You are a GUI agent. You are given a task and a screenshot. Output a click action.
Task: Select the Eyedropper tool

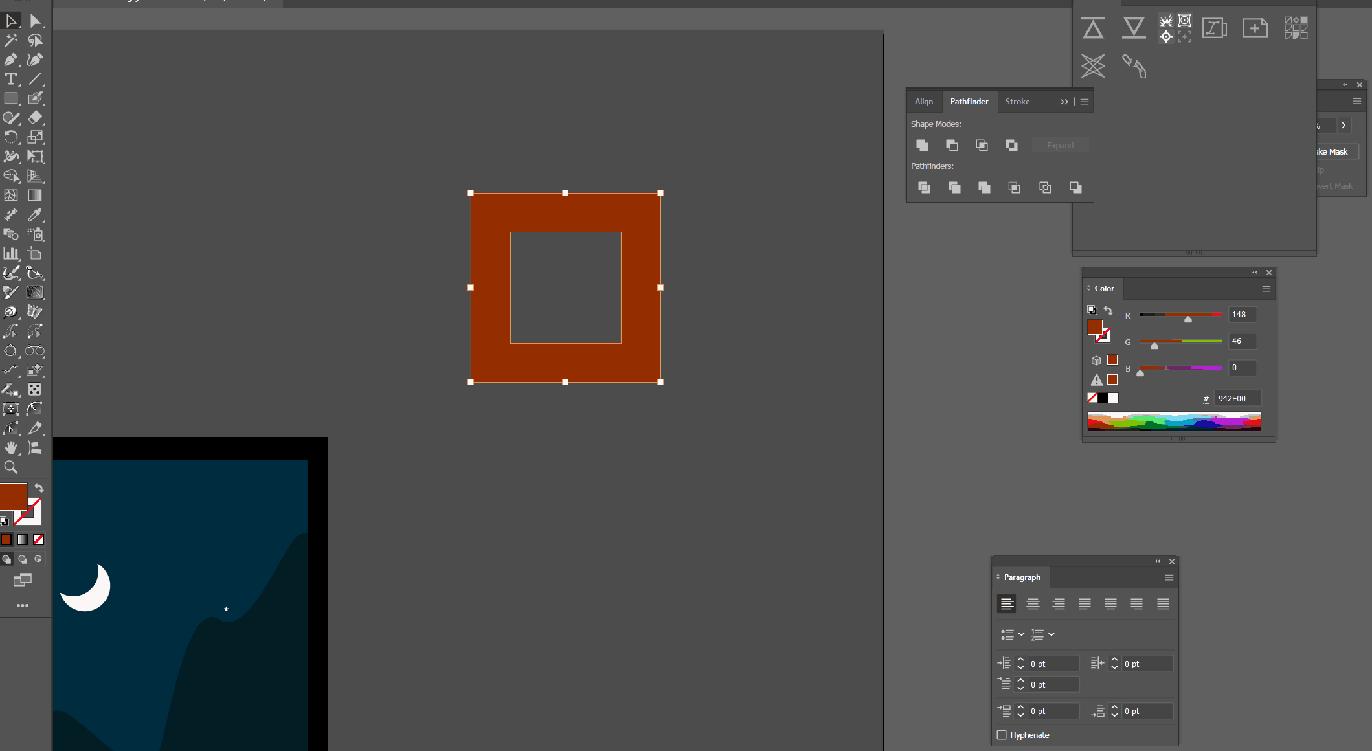click(x=35, y=215)
